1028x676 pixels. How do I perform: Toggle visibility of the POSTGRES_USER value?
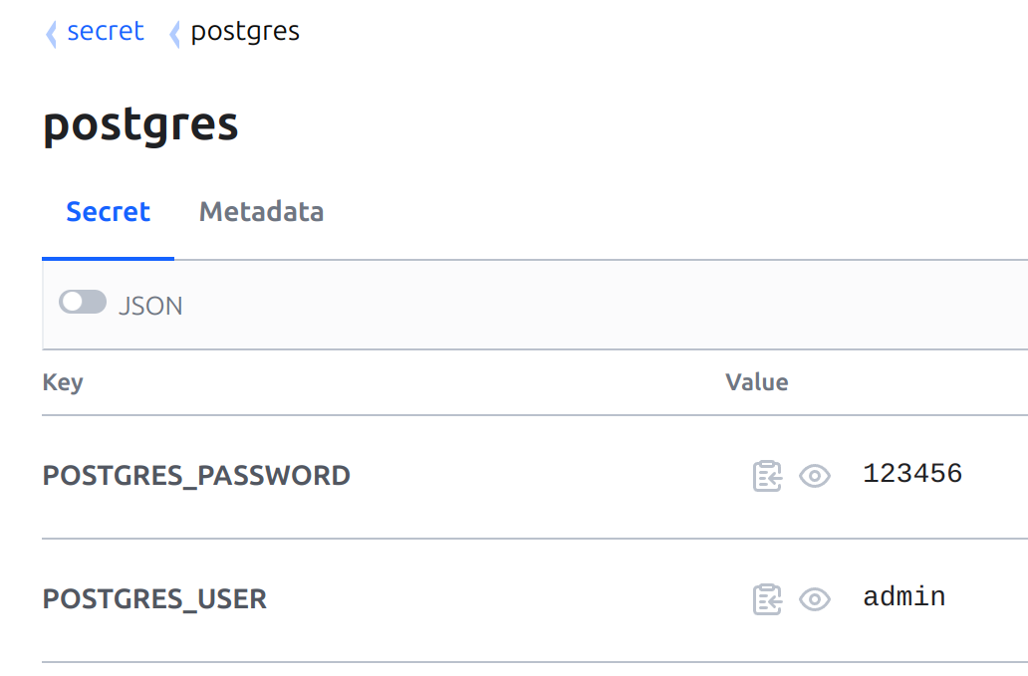[815, 598]
